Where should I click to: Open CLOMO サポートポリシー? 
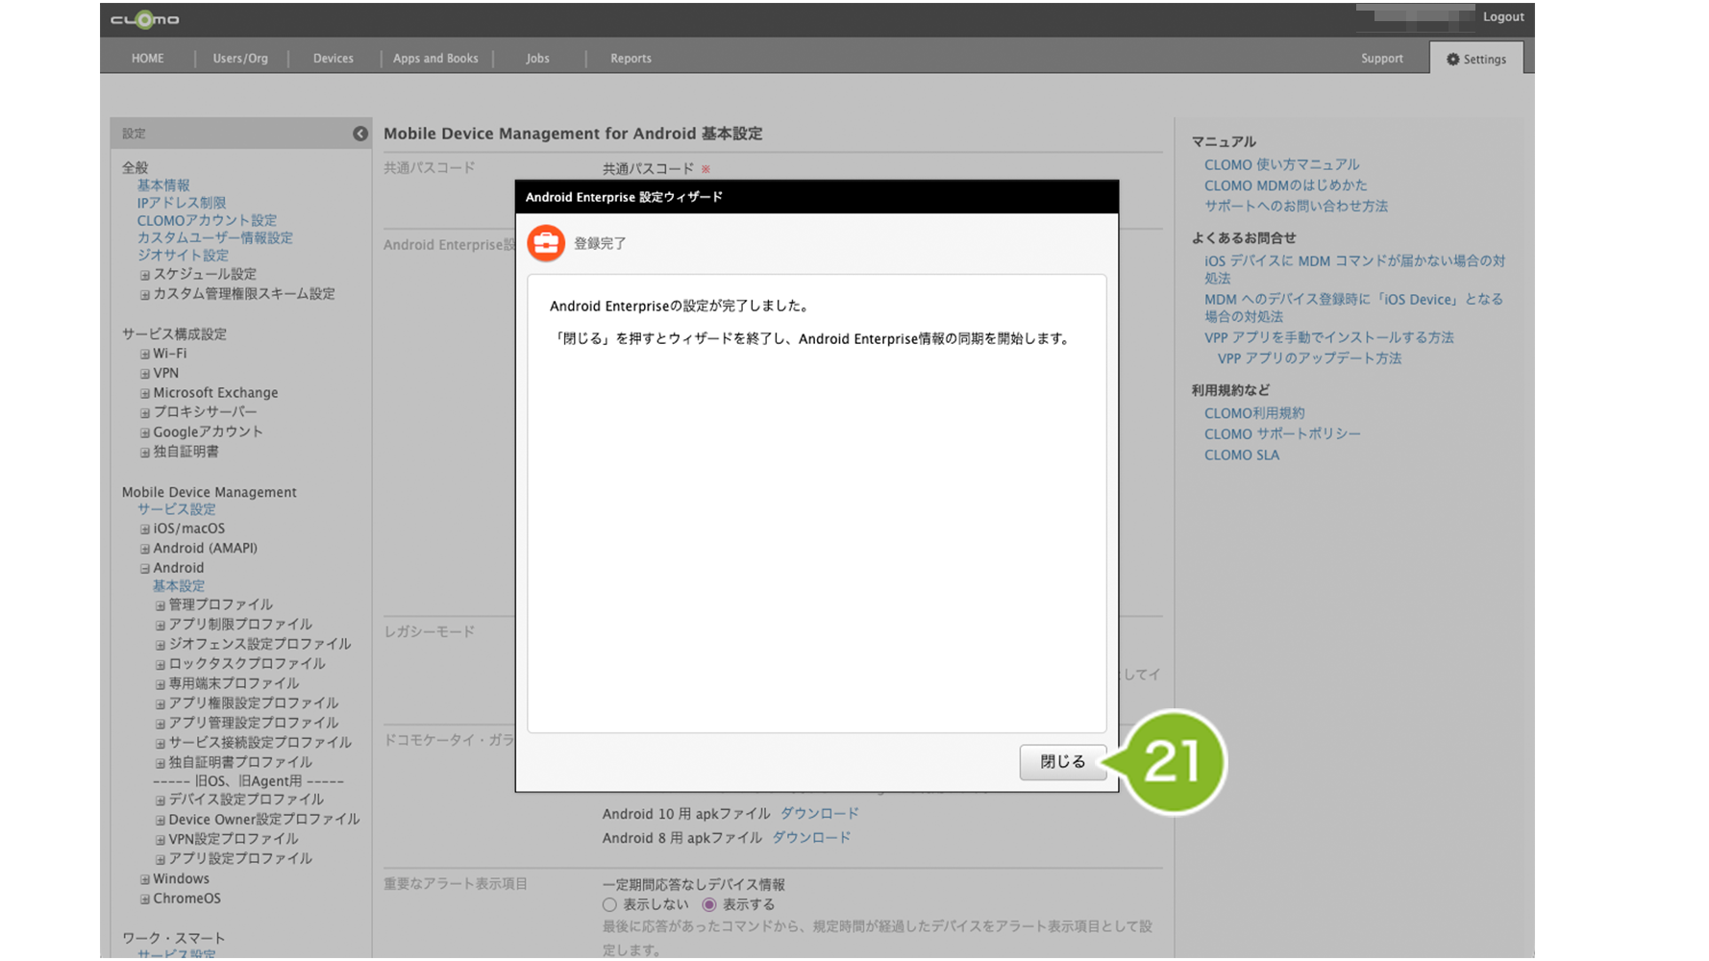pyautogui.click(x=1283, y=434)
